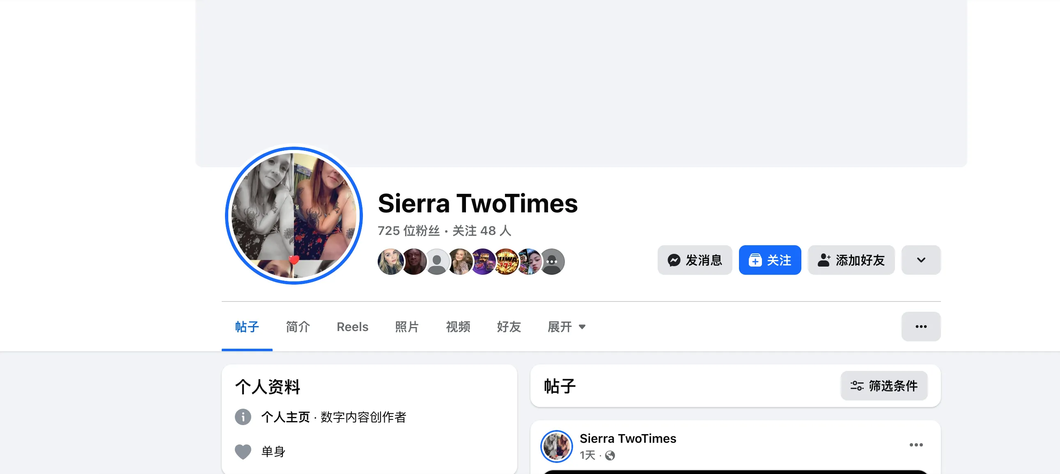This screenshot has height=474, width=1060.
Task: Click the person-plus icon on 添加好友
Action: [824, 260]
